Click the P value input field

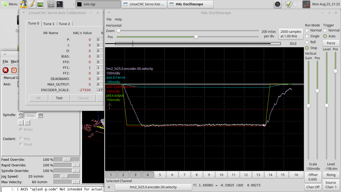tap(100, 40)
